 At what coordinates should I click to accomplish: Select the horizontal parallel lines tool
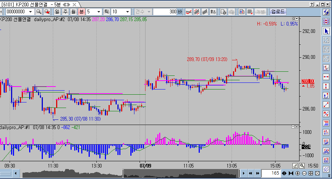(326, 123)
